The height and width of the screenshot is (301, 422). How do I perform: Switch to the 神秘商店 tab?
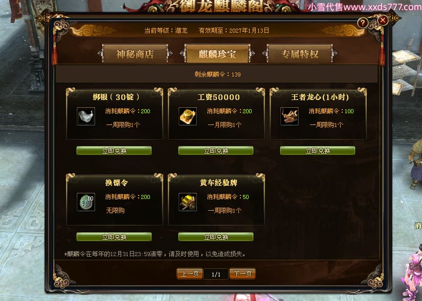[x=135, y=54]
